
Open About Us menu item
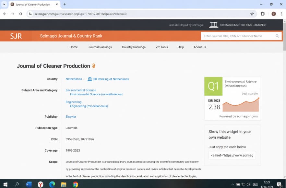tap(200, 47)
